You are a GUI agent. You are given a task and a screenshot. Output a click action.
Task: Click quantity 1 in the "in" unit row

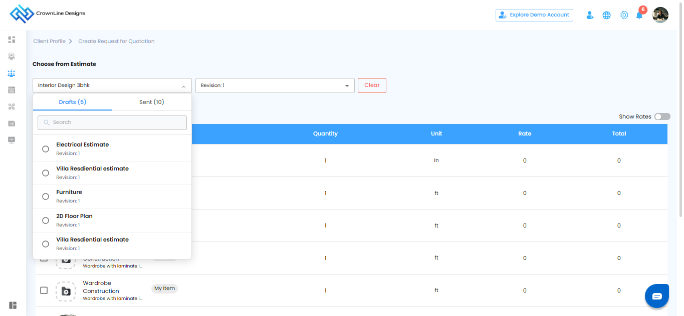325,160
